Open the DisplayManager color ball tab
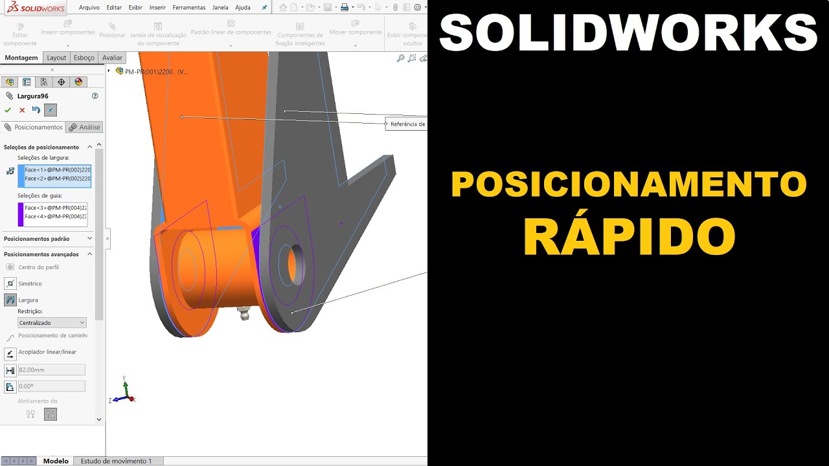 78,82
